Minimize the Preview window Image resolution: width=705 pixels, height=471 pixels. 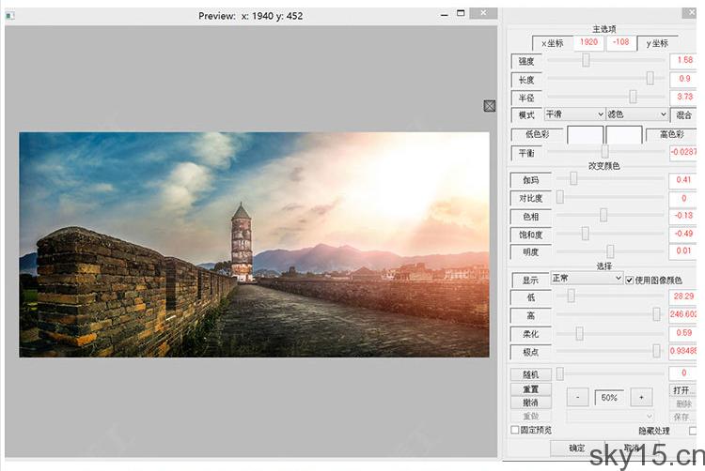pyautogui.click(x=445, y=15)
